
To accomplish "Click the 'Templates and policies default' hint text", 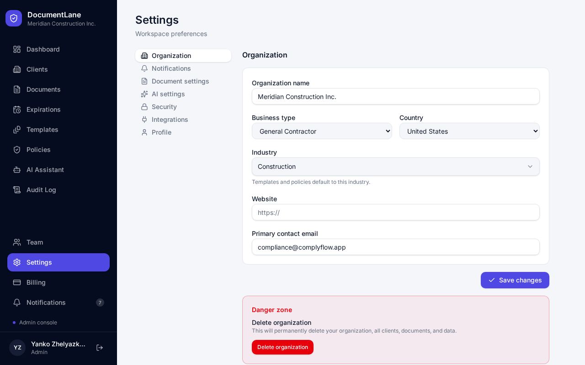I will (x=311, y=182).
